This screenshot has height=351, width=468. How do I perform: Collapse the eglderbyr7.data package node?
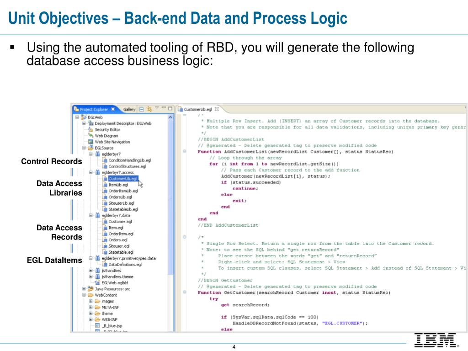[x=91, y=215]
